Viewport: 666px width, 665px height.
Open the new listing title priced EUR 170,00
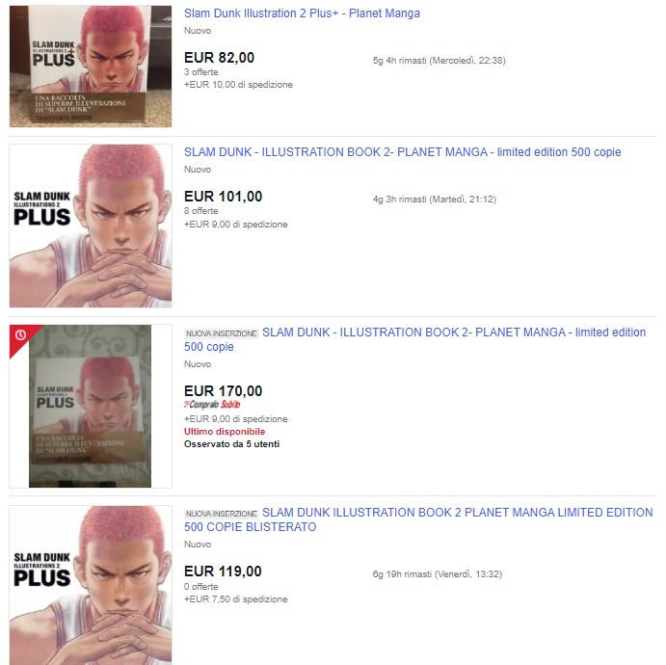(414, 339)
